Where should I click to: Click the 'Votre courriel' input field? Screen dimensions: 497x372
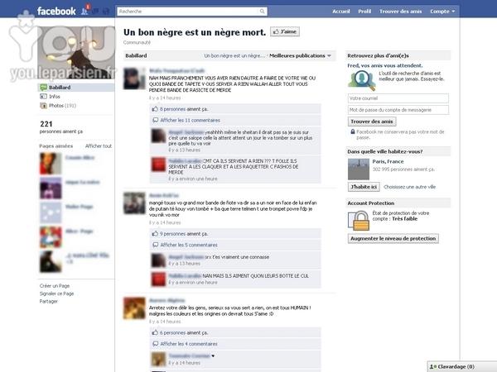click(x=398, y=98)
